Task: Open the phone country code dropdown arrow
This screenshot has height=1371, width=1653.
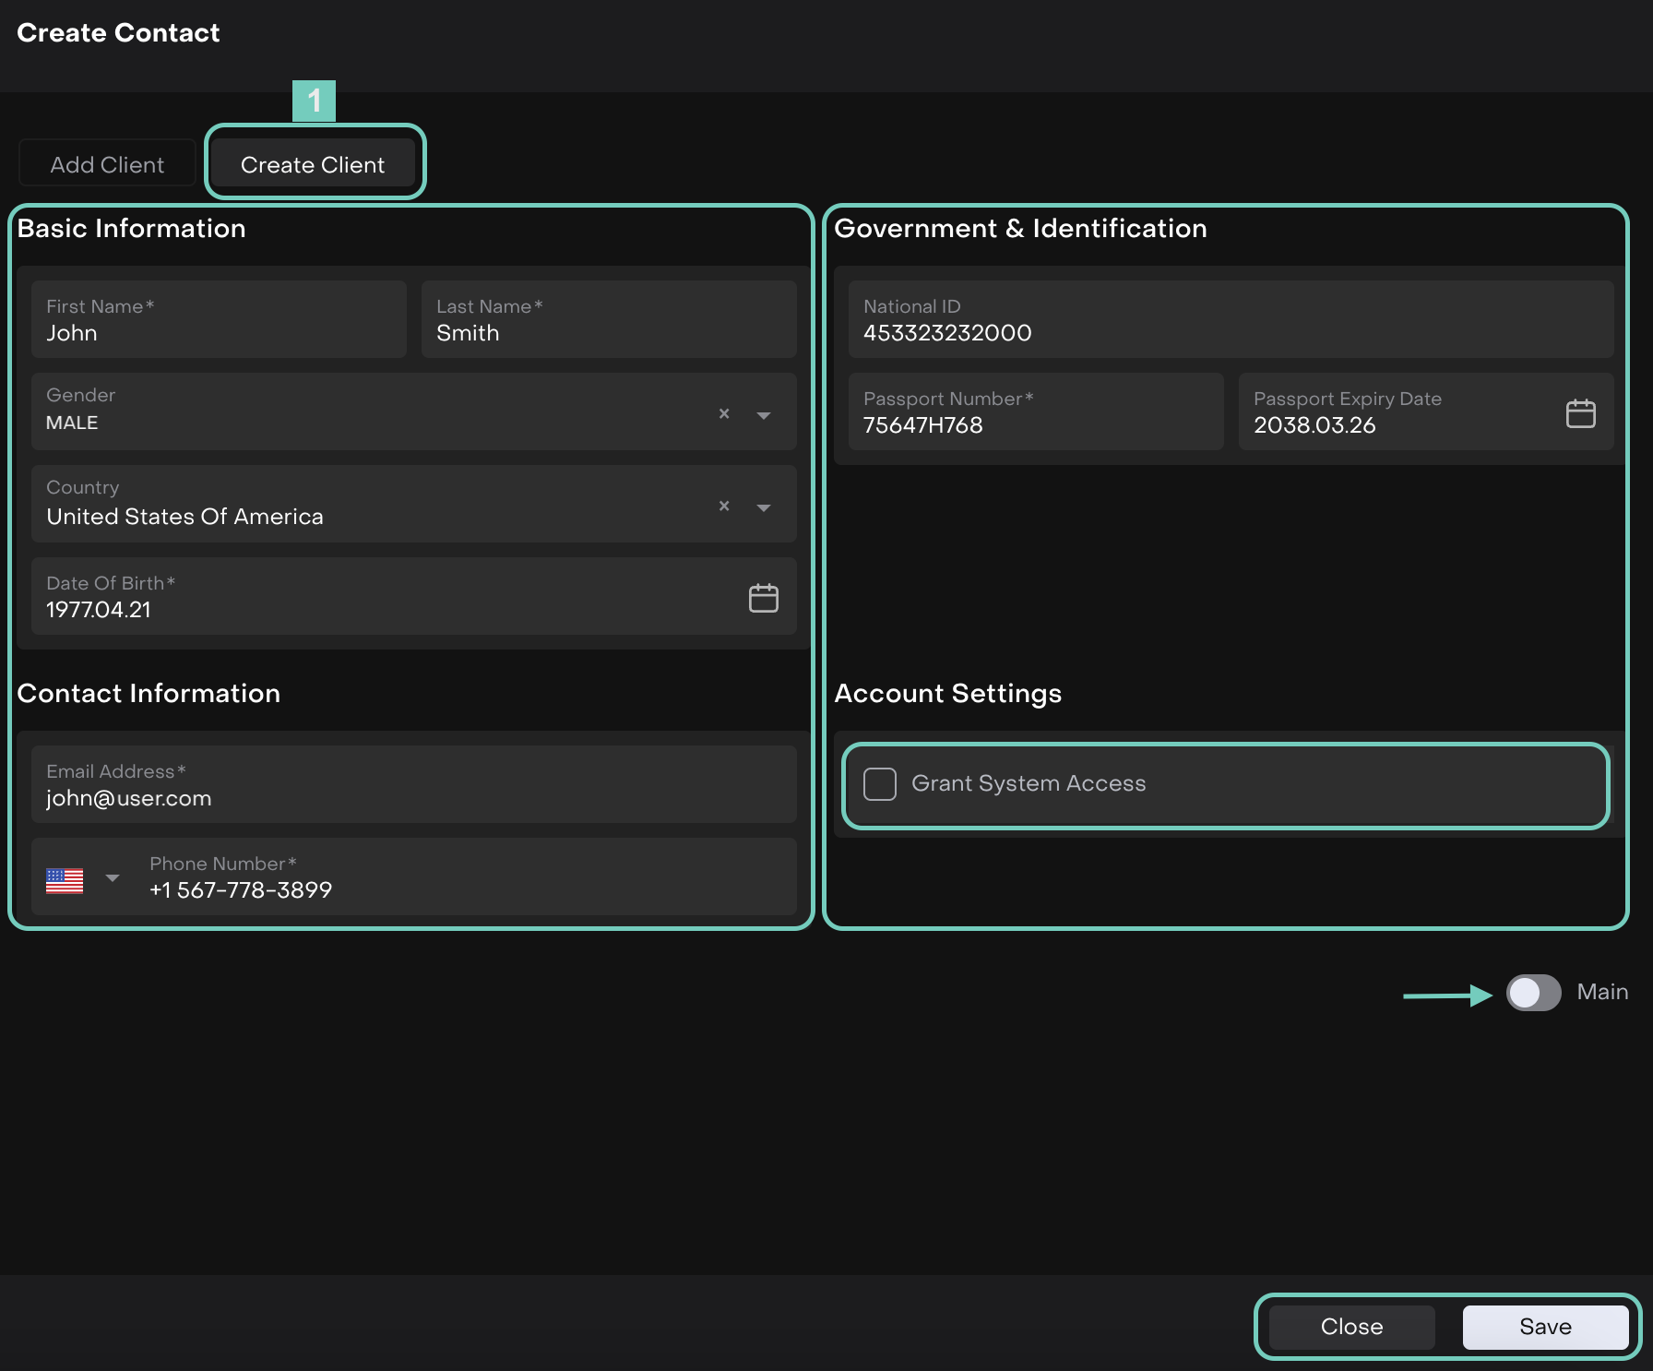Action: (x=113, y=878)
